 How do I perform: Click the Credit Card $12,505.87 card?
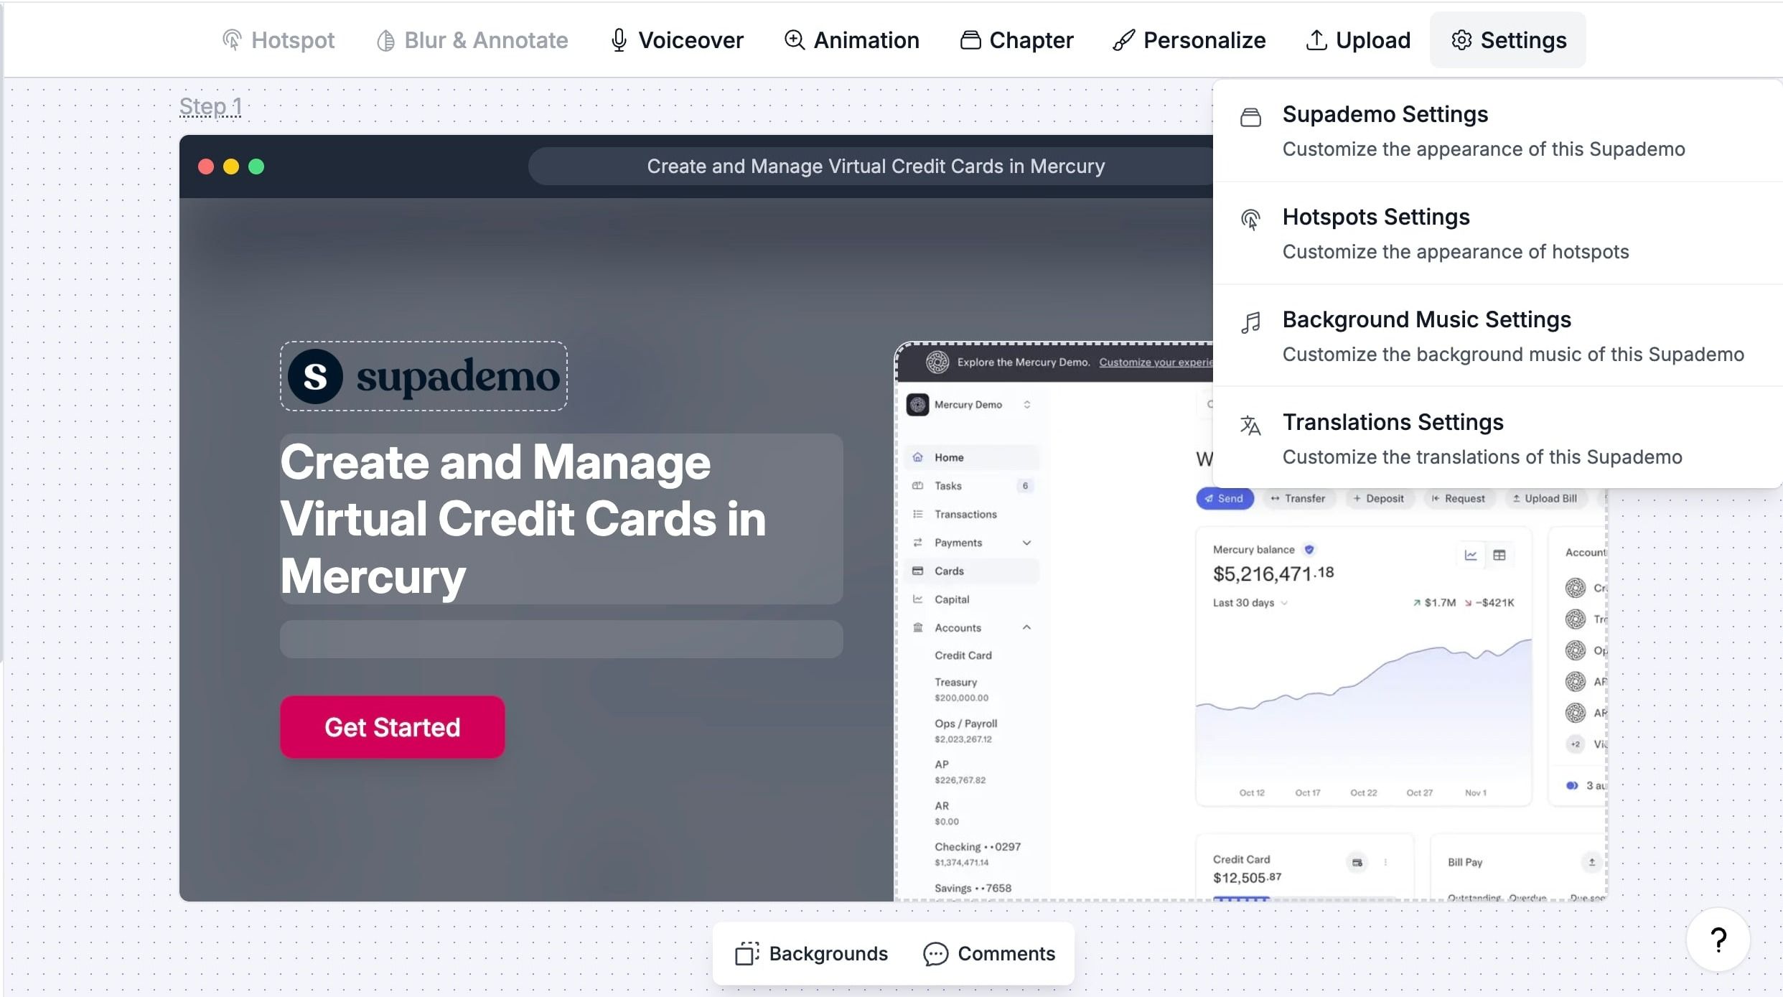tap(1304, 867)
